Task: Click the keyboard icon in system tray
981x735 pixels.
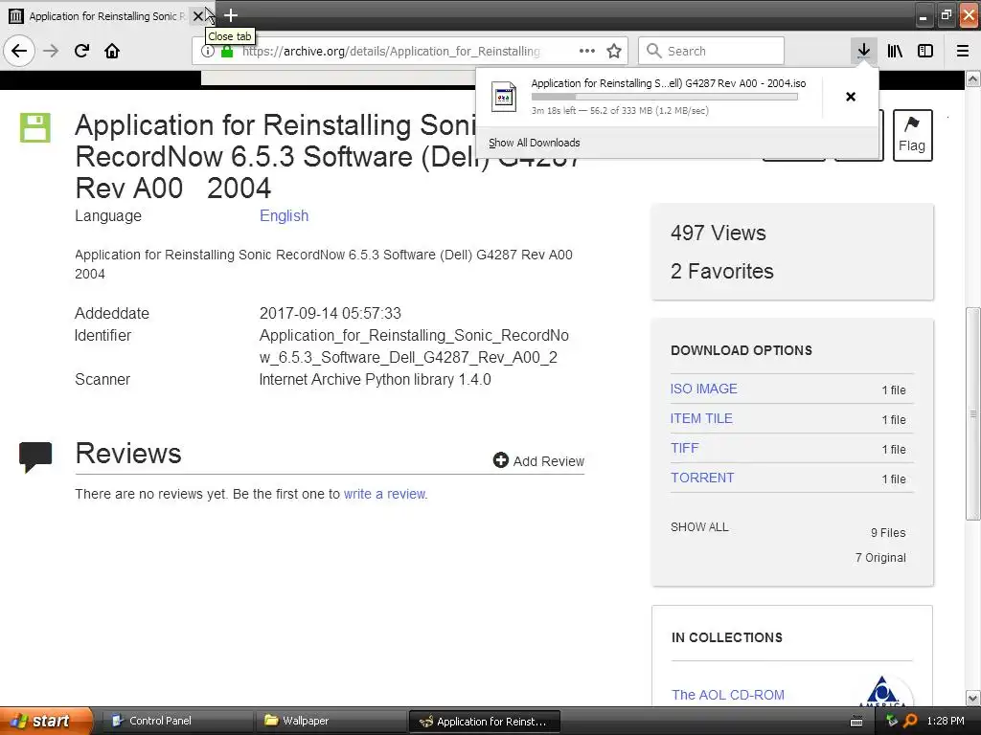Action: click(x=856, y=722)
